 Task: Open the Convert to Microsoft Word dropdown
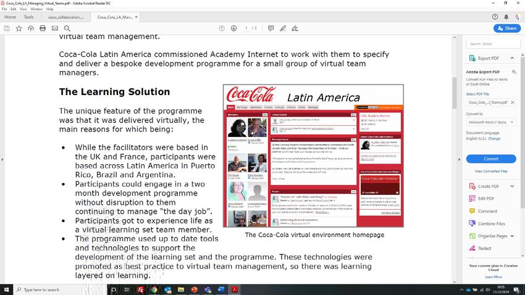491,122
